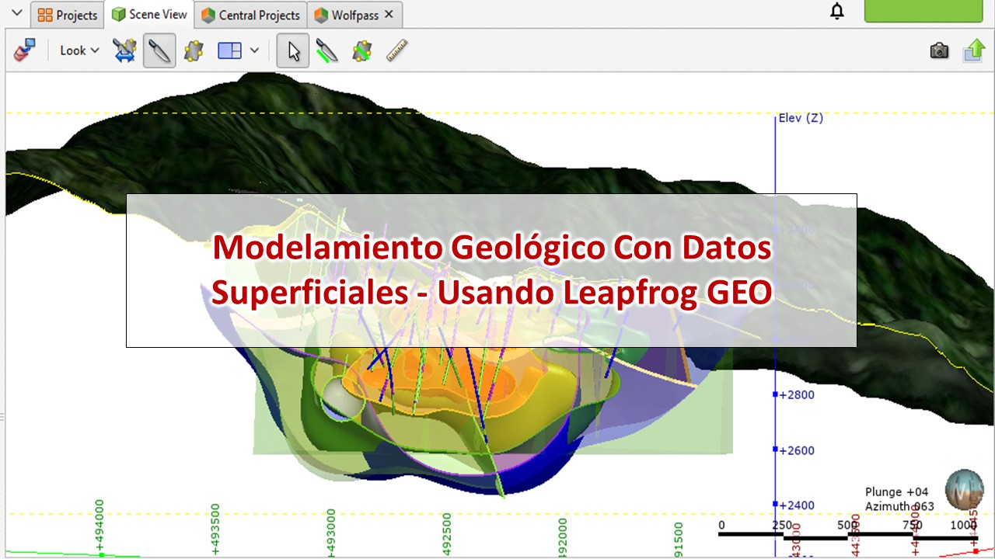995x559 pixels.
Task: Activate the ruler measurement tool
Action: [397, 51]
